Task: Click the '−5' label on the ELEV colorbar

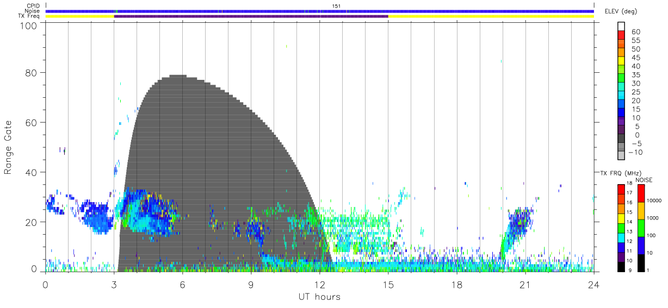Action: click(x=636, y=143)
